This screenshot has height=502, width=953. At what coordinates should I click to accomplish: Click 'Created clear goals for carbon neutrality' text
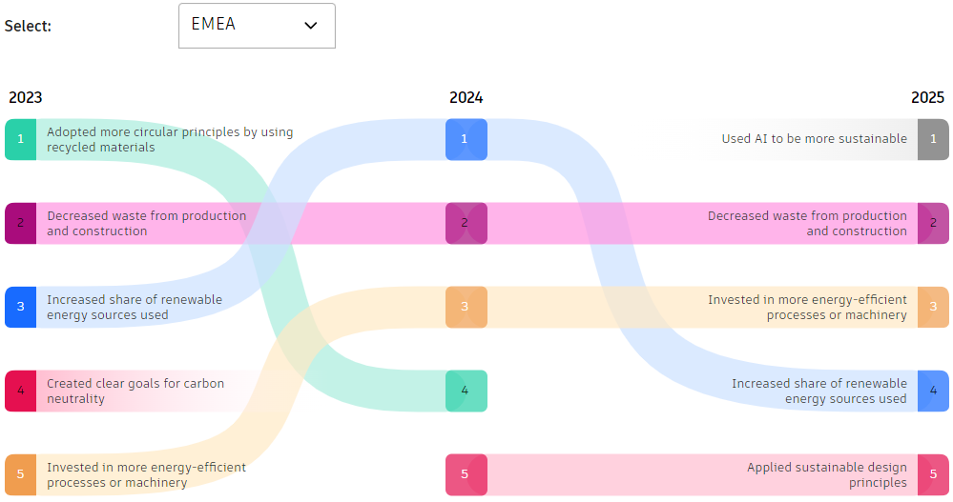pyautogui.click(x=135, y=391)
